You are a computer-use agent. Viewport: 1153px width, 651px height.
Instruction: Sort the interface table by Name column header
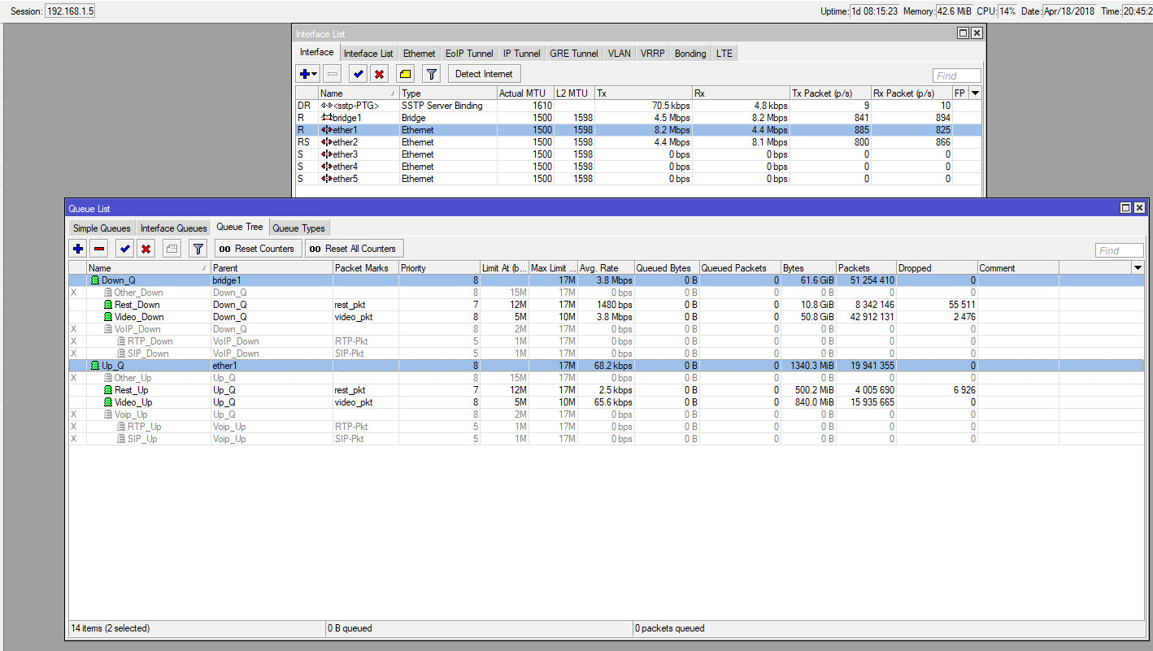[x=358, y=93]
